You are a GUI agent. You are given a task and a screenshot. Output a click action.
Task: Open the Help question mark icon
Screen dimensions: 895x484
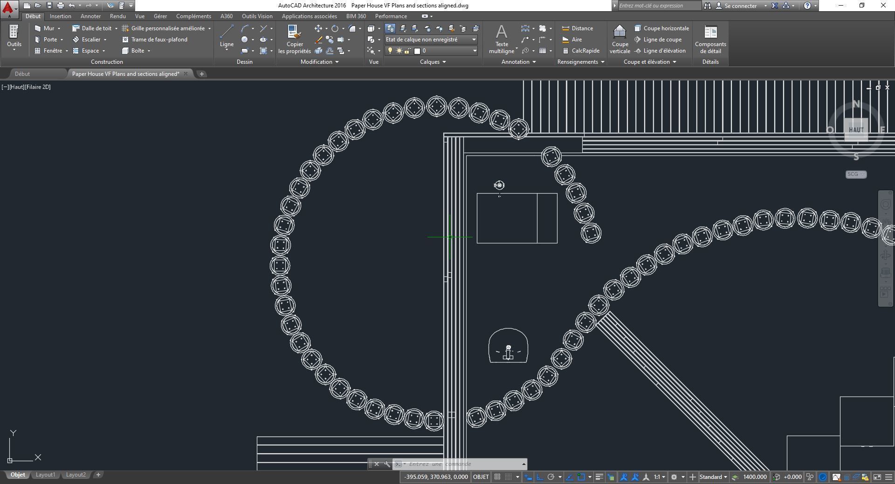pyautogui.click(x=807, y=6)
